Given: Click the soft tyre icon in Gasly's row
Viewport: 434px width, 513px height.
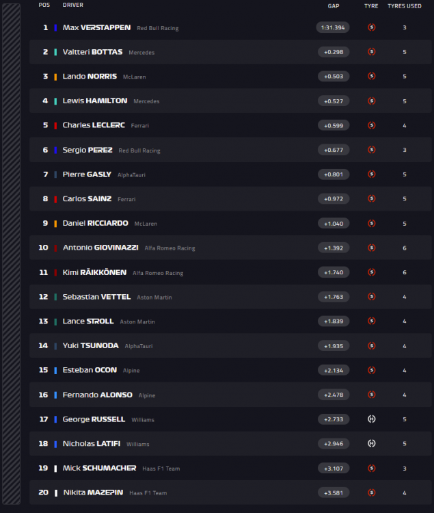Looking at the screenshot, I should pyautogui.click(x=372, y=174).
